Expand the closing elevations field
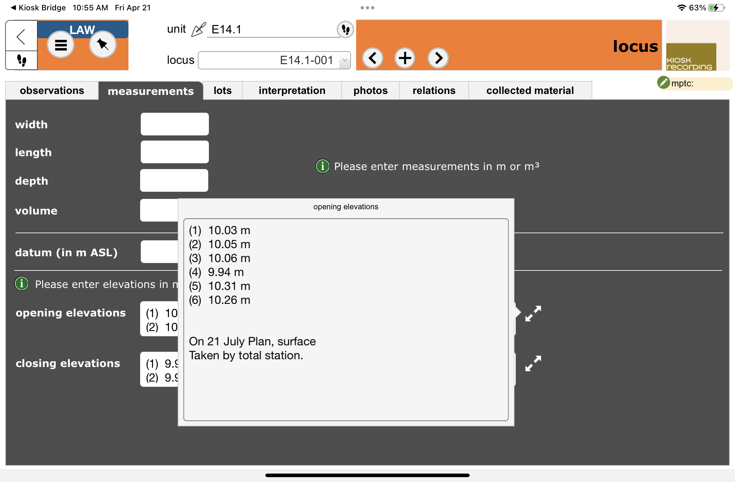Image resolution: width=735 pixels, height=482 pixels. click(533, 363)
